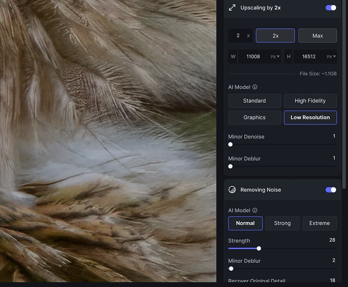Disable the Upscaling by 2x toggle
Image resolution: width=348 pixels, height=287 pixels.
point(331,8)
